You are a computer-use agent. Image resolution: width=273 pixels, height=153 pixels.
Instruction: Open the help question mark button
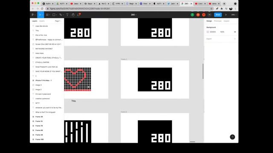point(232,137)
